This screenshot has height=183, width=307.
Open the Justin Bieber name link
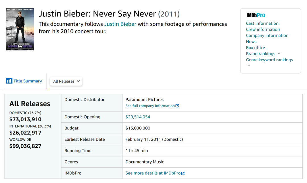point(120,24)
